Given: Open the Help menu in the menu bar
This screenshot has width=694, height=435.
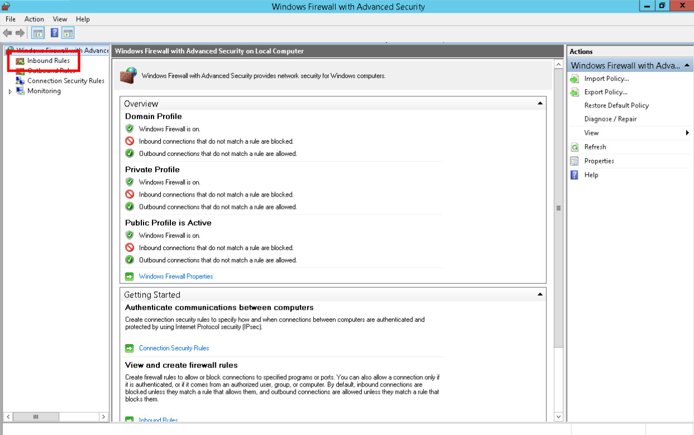Looking at the screenshot, I should 83,19.
